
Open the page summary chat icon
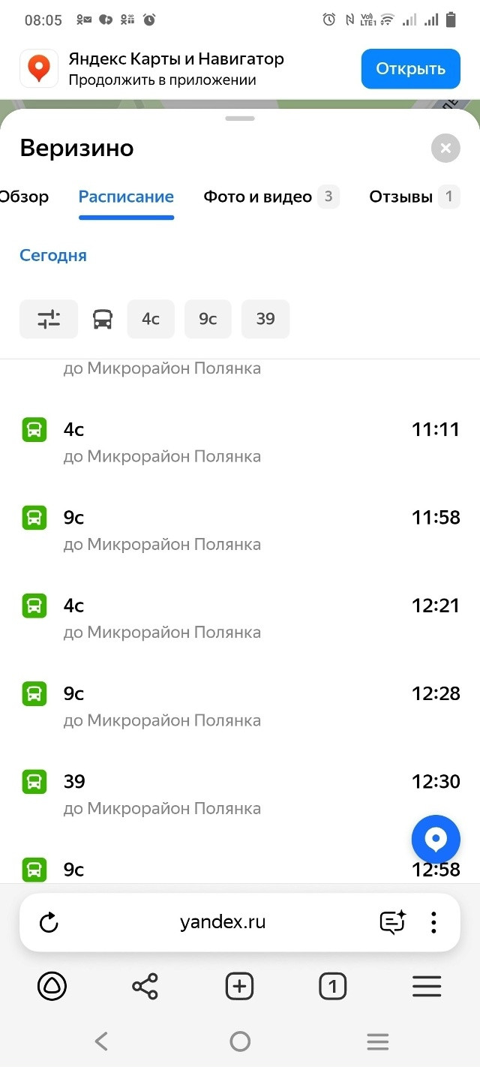(x=392, y=922)
